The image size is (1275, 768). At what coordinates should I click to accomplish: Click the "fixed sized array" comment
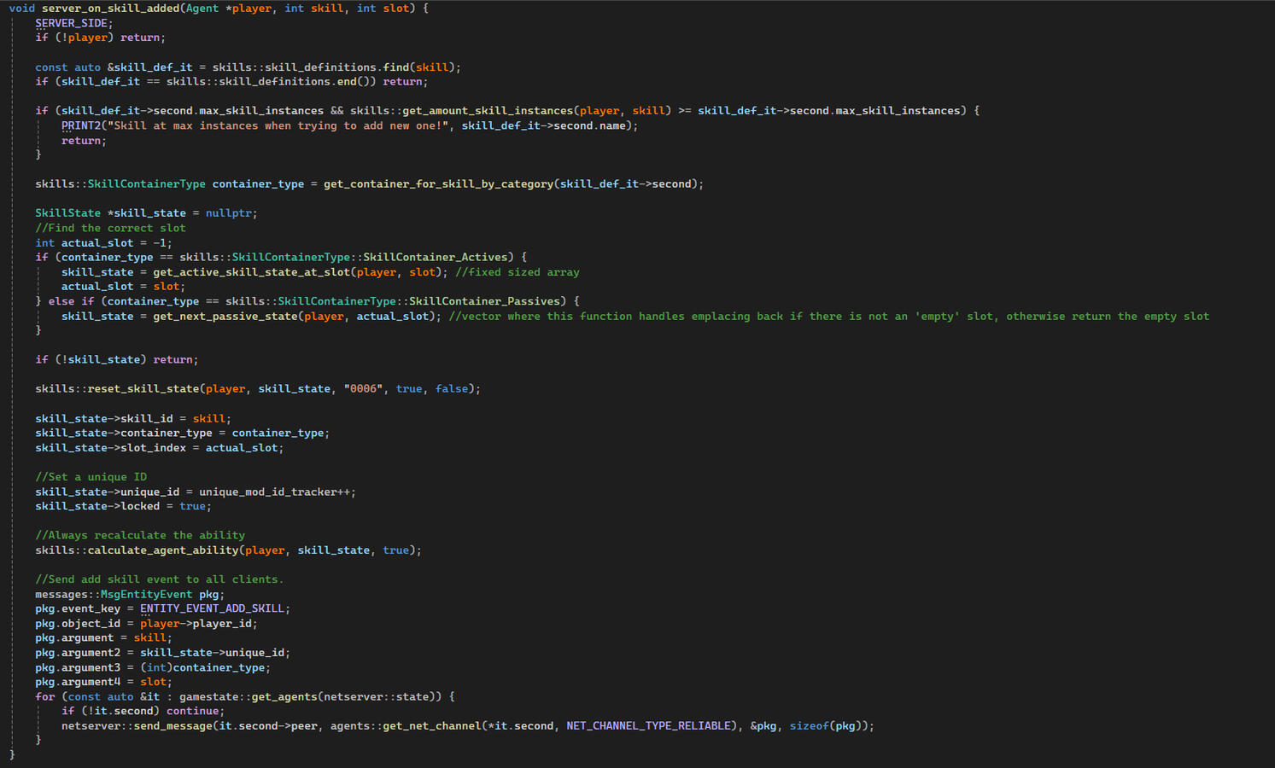click(517, 272)
